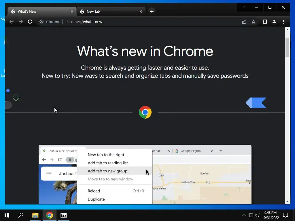Click the Chrome taskbar icon
This screenshot has width=295, height=221.
click(50, 215)
